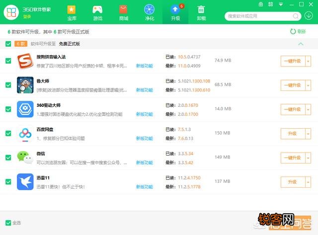The width and height of the screenshot is (318, 235).
Task: Expand upgrade options arrow for 百度网盘
Action: coord(308,134)
